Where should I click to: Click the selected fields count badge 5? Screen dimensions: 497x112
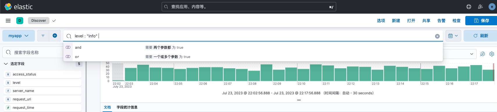[79, 64]
